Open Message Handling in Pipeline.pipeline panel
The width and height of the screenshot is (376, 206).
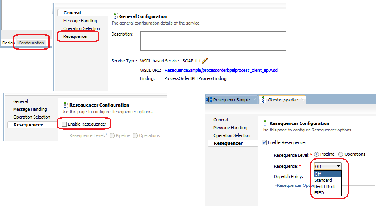[230, 128]
